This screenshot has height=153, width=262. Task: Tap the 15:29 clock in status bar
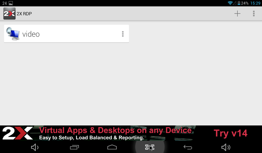255,3
